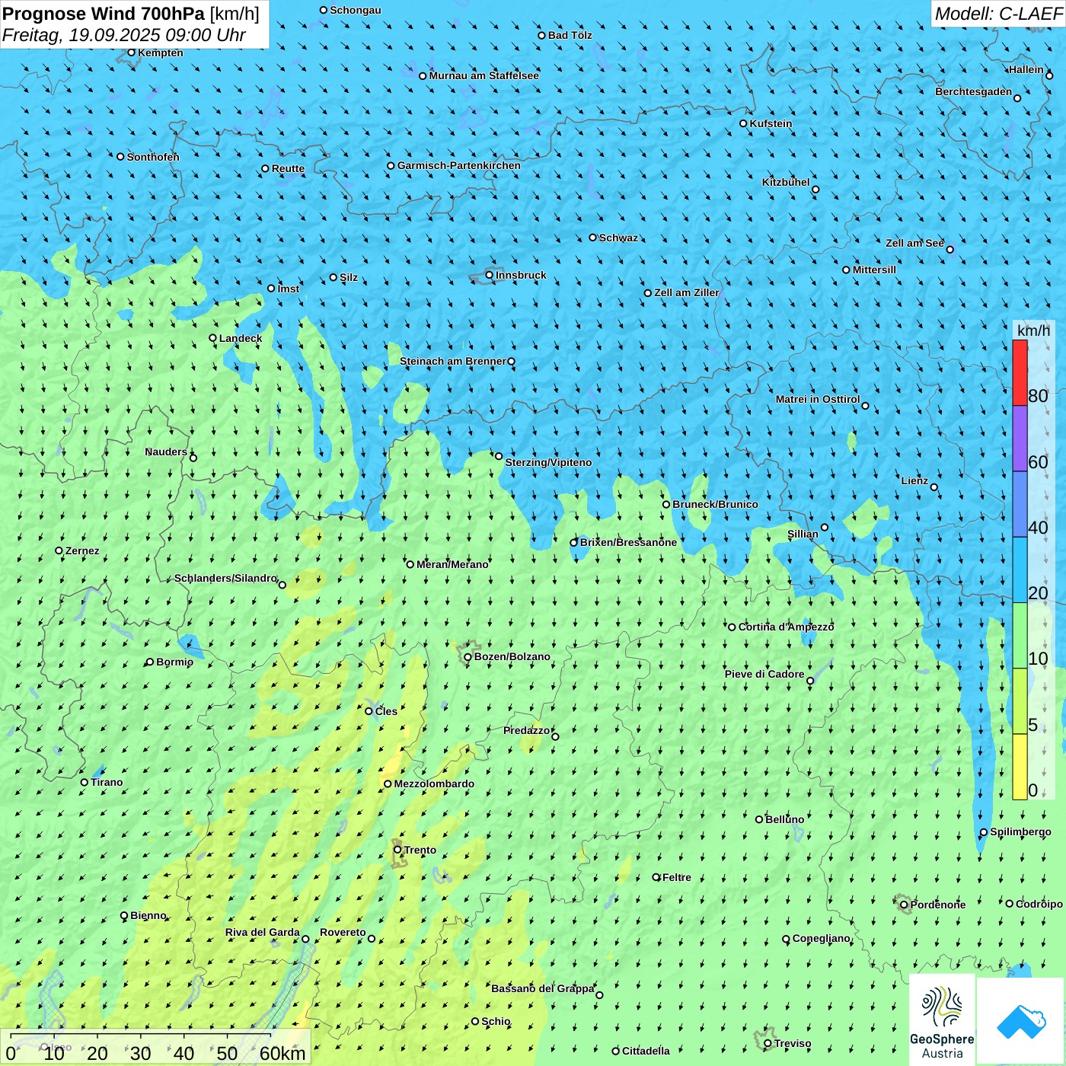Click the Murnau am Staffelsee label
The width and height of the screenshot is (1066, 1066).
coord(484,75)
